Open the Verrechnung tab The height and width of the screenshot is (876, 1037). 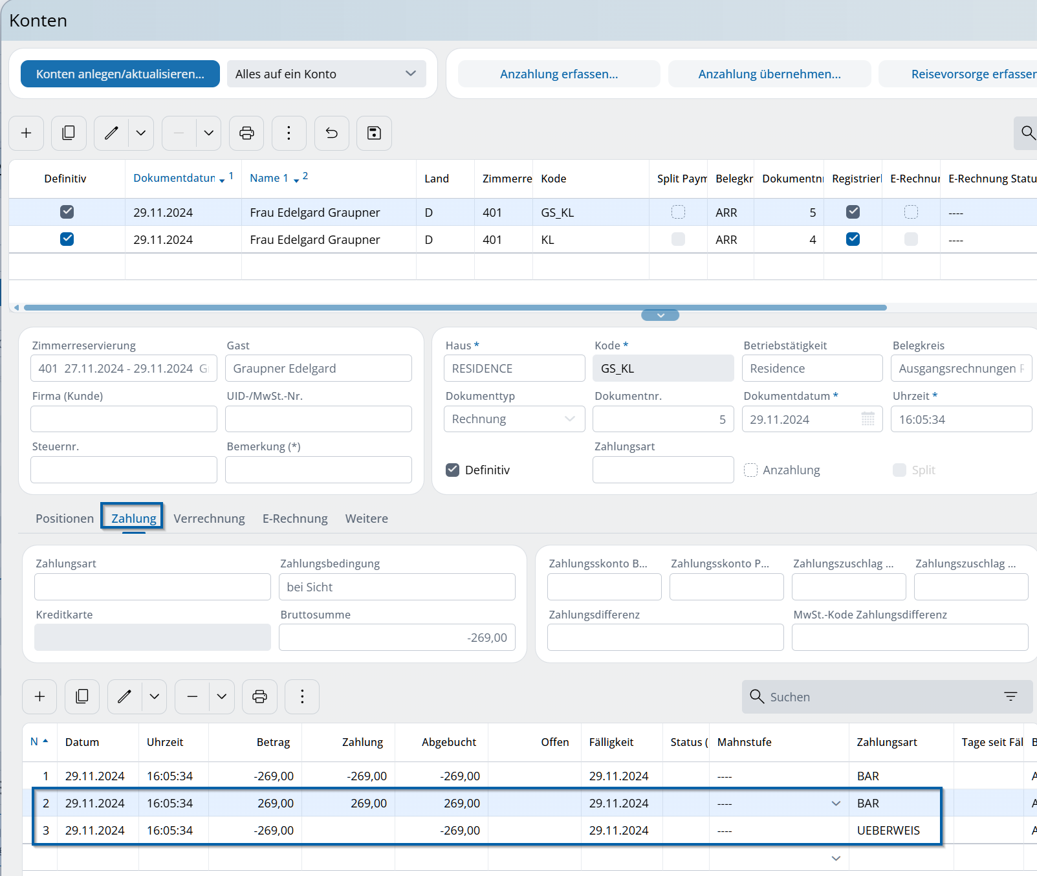click(x=209, y=519)
